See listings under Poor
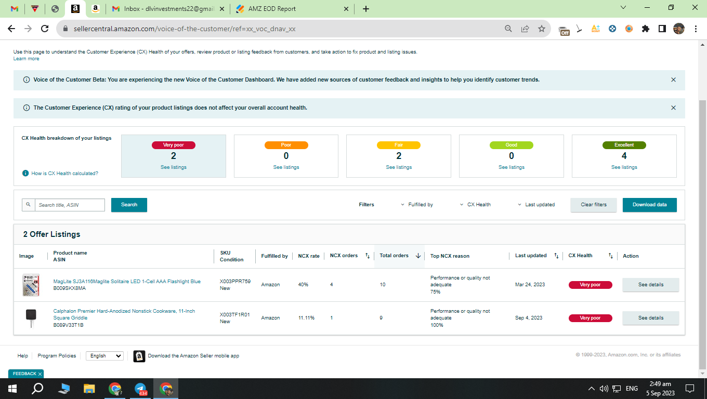This screenshot has width=707, height=399. pyautogui.click(x=286, y=167)
